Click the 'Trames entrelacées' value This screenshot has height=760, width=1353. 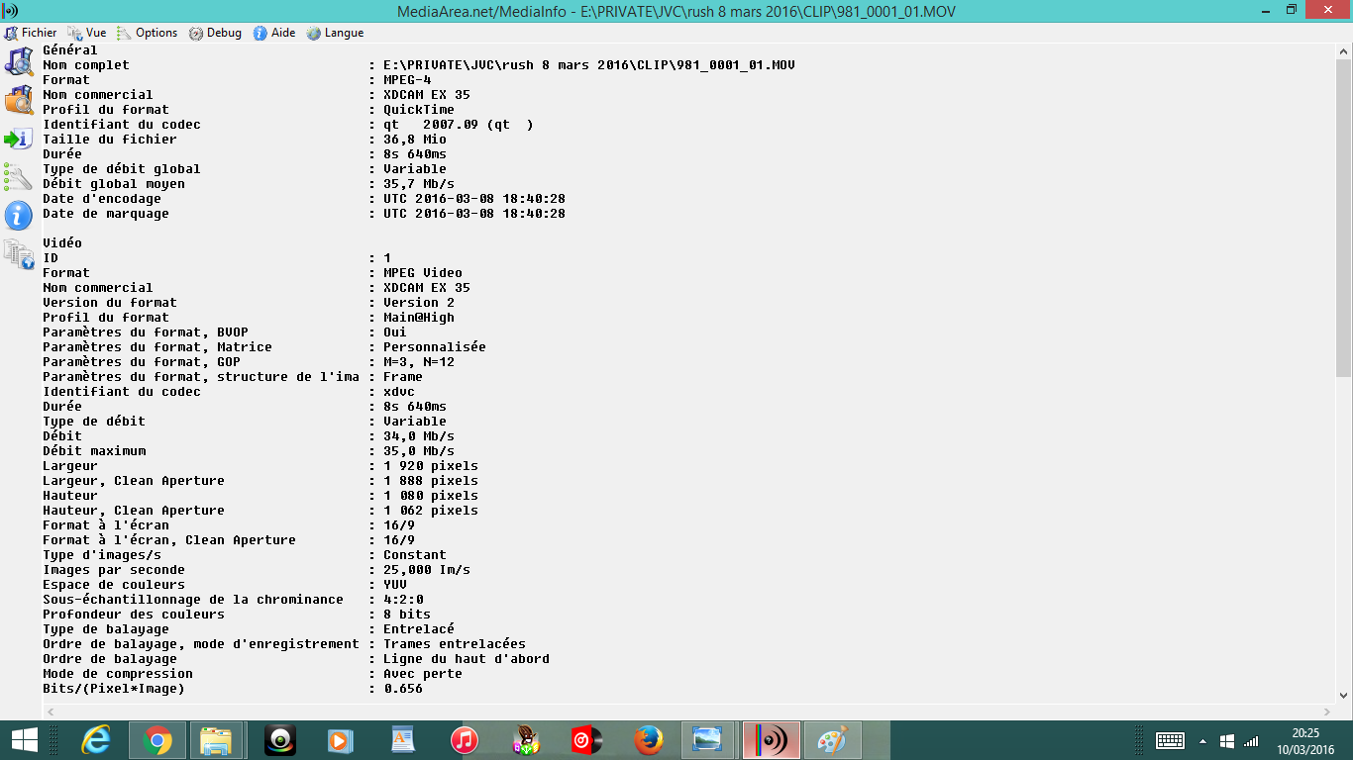coord(455,644)
